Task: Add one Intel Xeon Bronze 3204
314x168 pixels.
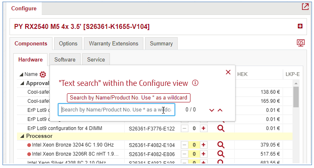Action: click(203, 145)
